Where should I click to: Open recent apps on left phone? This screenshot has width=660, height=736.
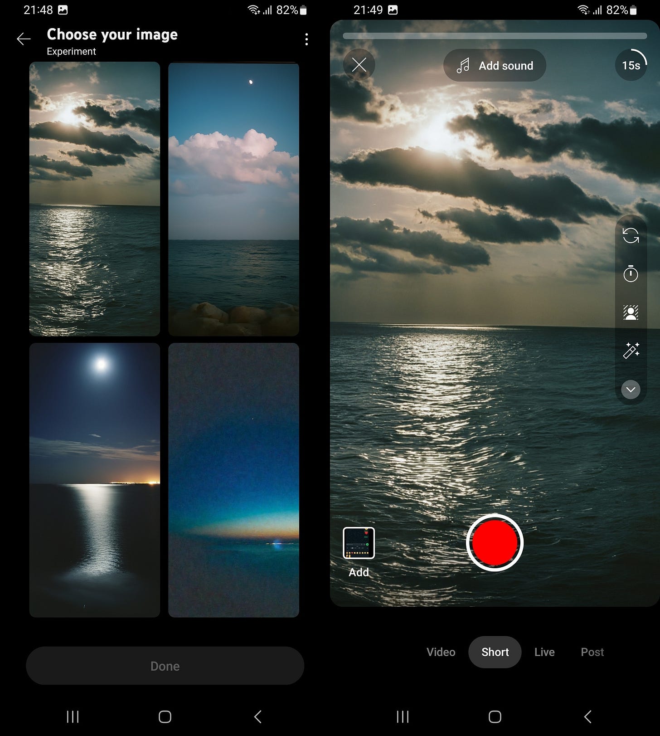pyautogui.click(x=73, y=717)
